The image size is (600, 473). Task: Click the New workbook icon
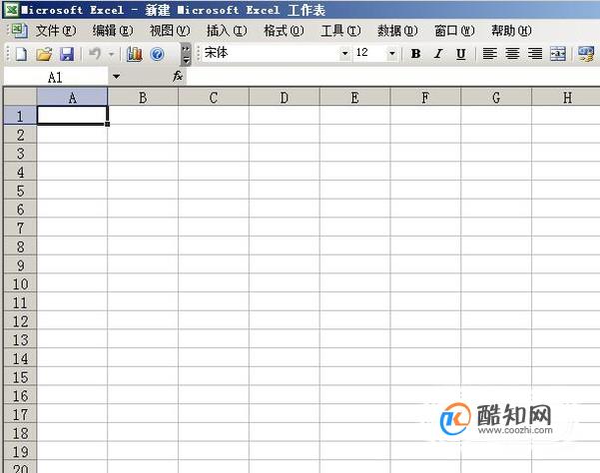click(21, 54)
